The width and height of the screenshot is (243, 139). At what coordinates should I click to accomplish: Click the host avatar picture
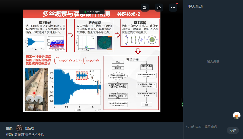[19, 128]
